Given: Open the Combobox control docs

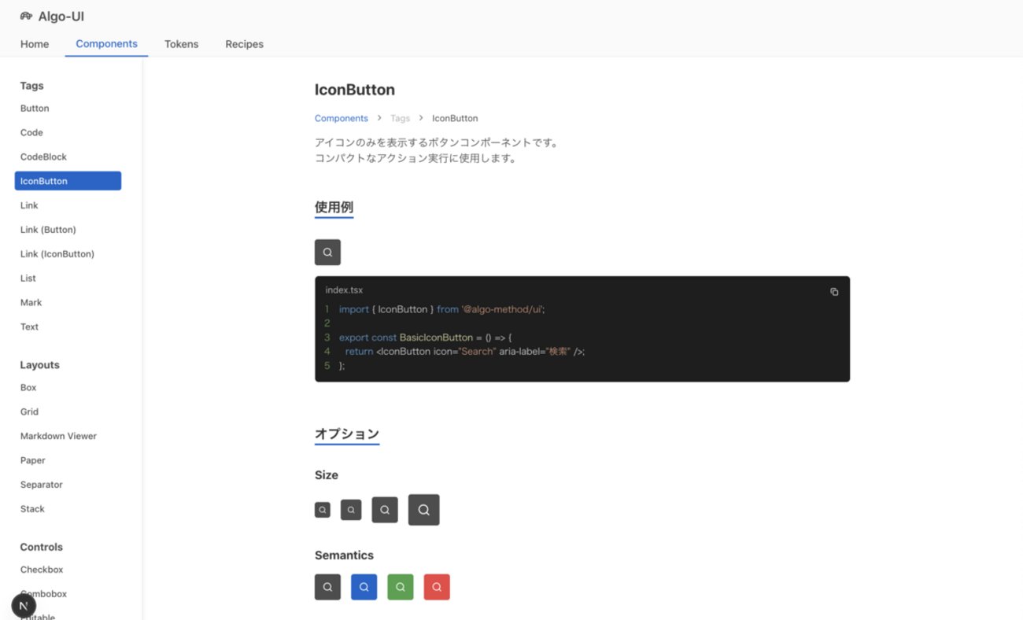Looking at the screenshot, I should click(43, 593).
